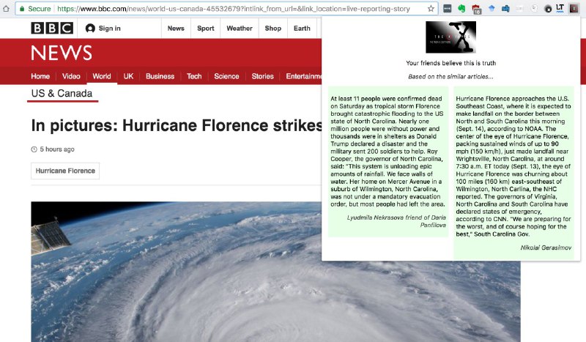The image size is (586, 342).
Task: Open the dark three-dots extension icon
Action: click(447, 9)
